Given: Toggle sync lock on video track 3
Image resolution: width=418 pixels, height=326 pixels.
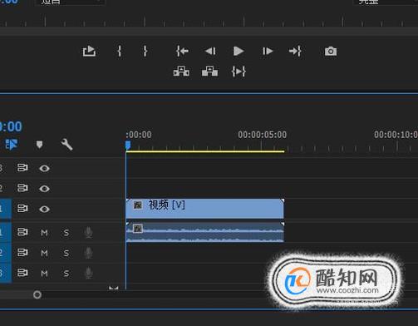Looking at the screenshot, I should [22, 168].
